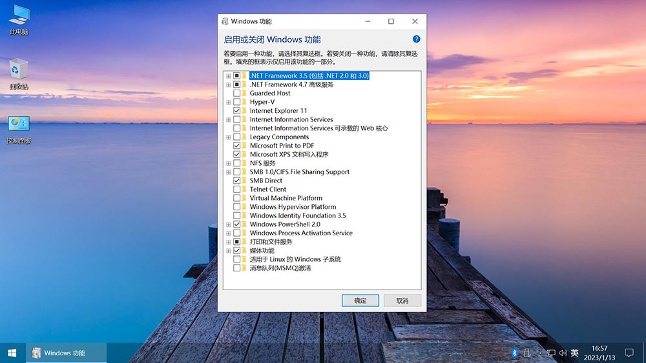Select the 回收站 recycle bin icon
The width and height of the screenshot is (646, 363).
coord(19,74)
